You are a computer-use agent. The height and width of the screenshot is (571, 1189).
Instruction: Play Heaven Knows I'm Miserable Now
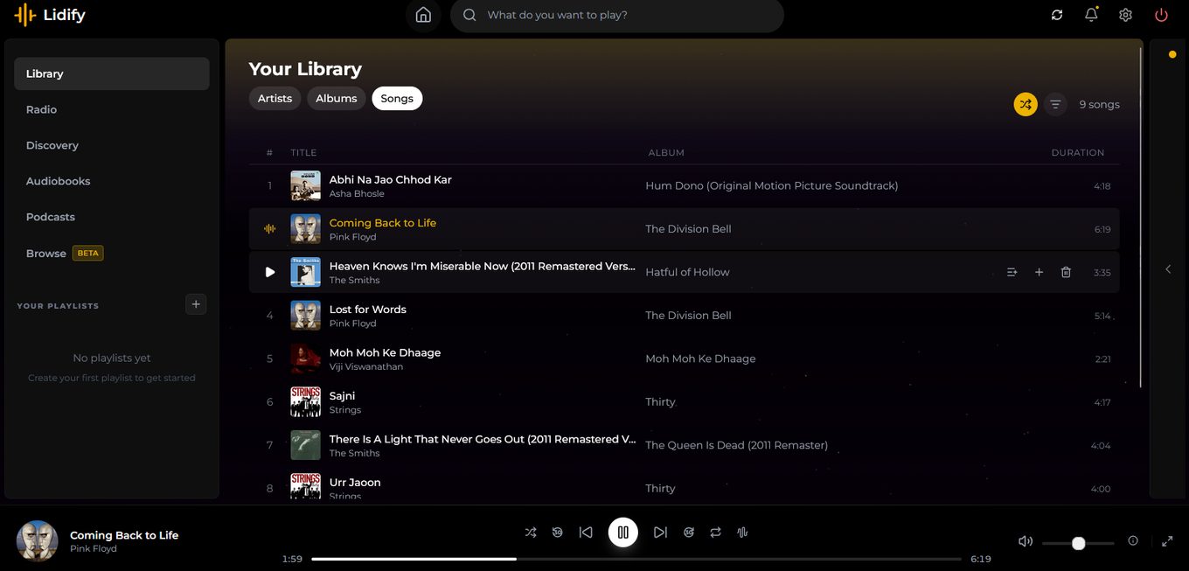click(x=270, y=272)
